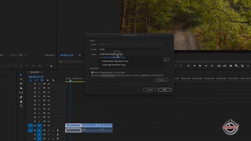Toggle nest-or-individual-clips insert button
This screenshot has height=141, width=251.
coord(31,80)
